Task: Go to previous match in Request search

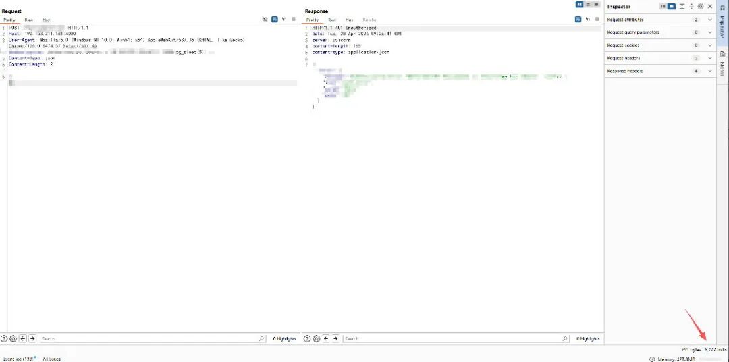Action: click(x=23, y=338)
